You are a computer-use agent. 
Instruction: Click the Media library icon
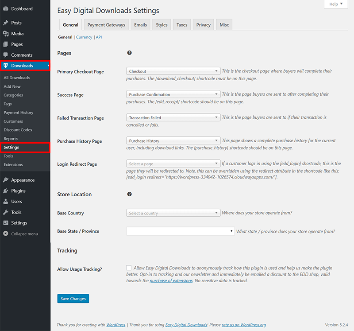(x=6, y=34)
